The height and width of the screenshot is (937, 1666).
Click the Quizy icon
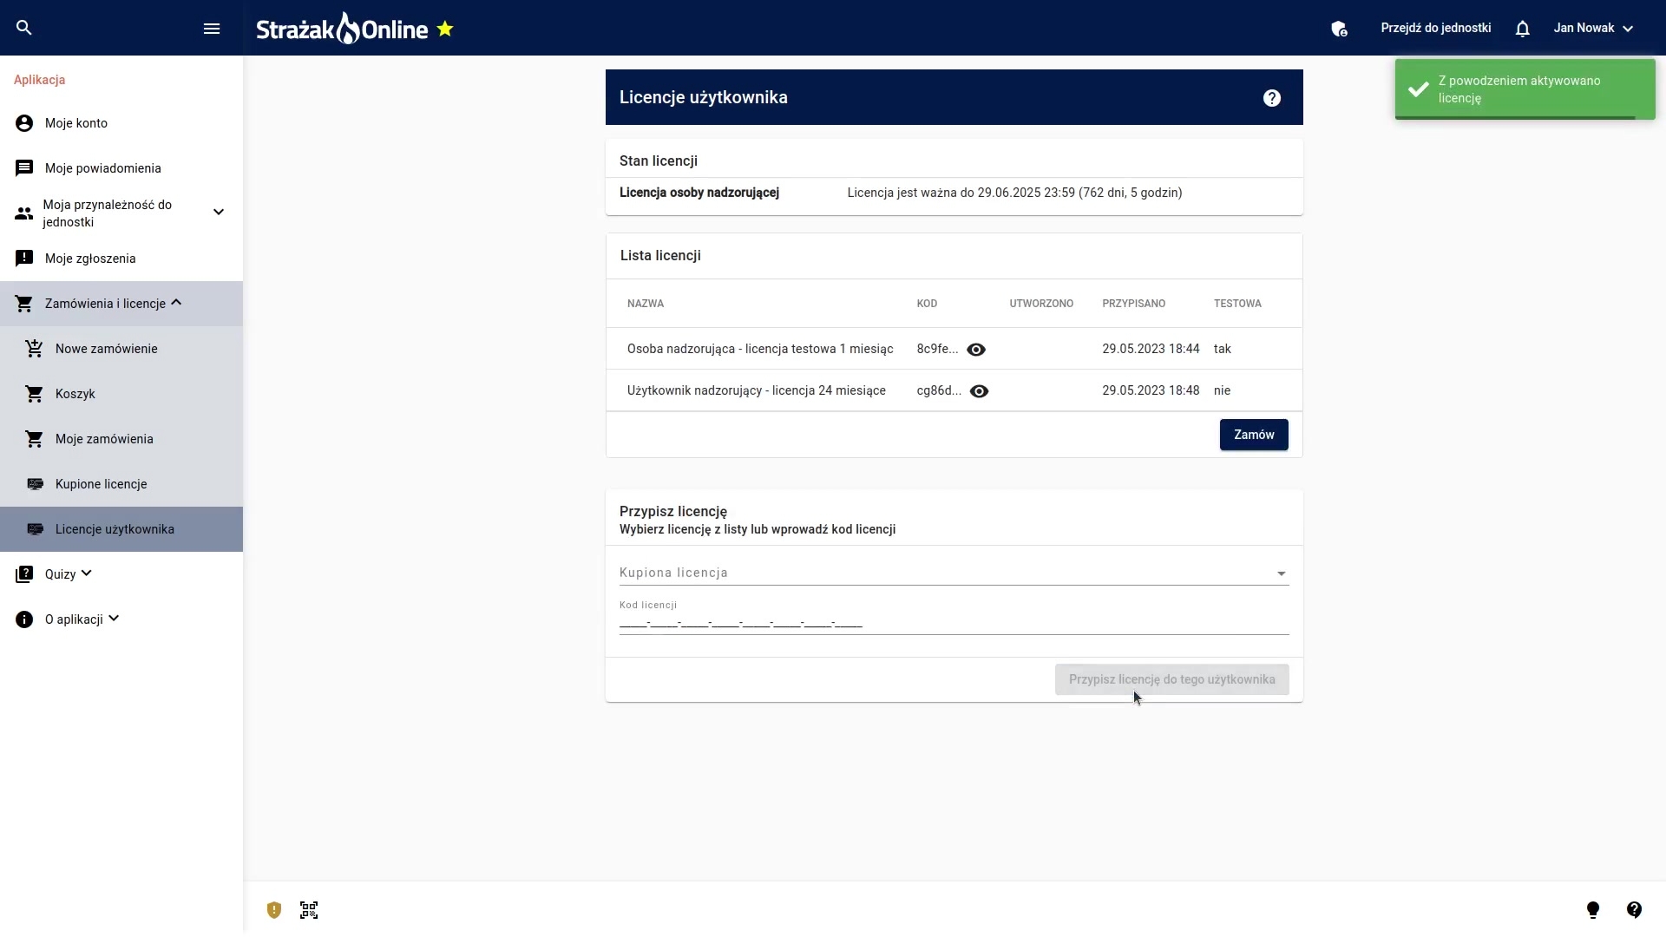point(24,574)
